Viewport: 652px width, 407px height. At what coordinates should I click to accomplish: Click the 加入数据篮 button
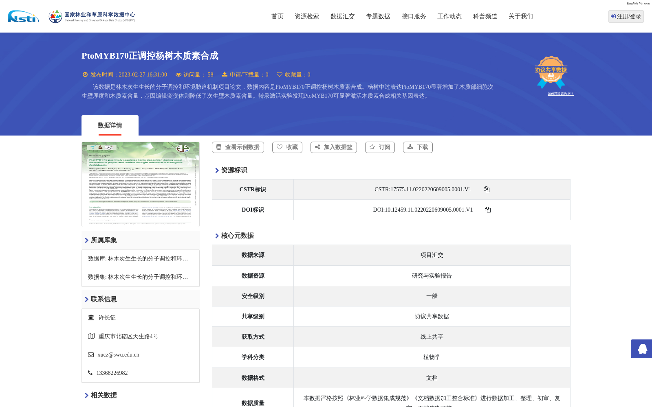click(x=334, y=147)
